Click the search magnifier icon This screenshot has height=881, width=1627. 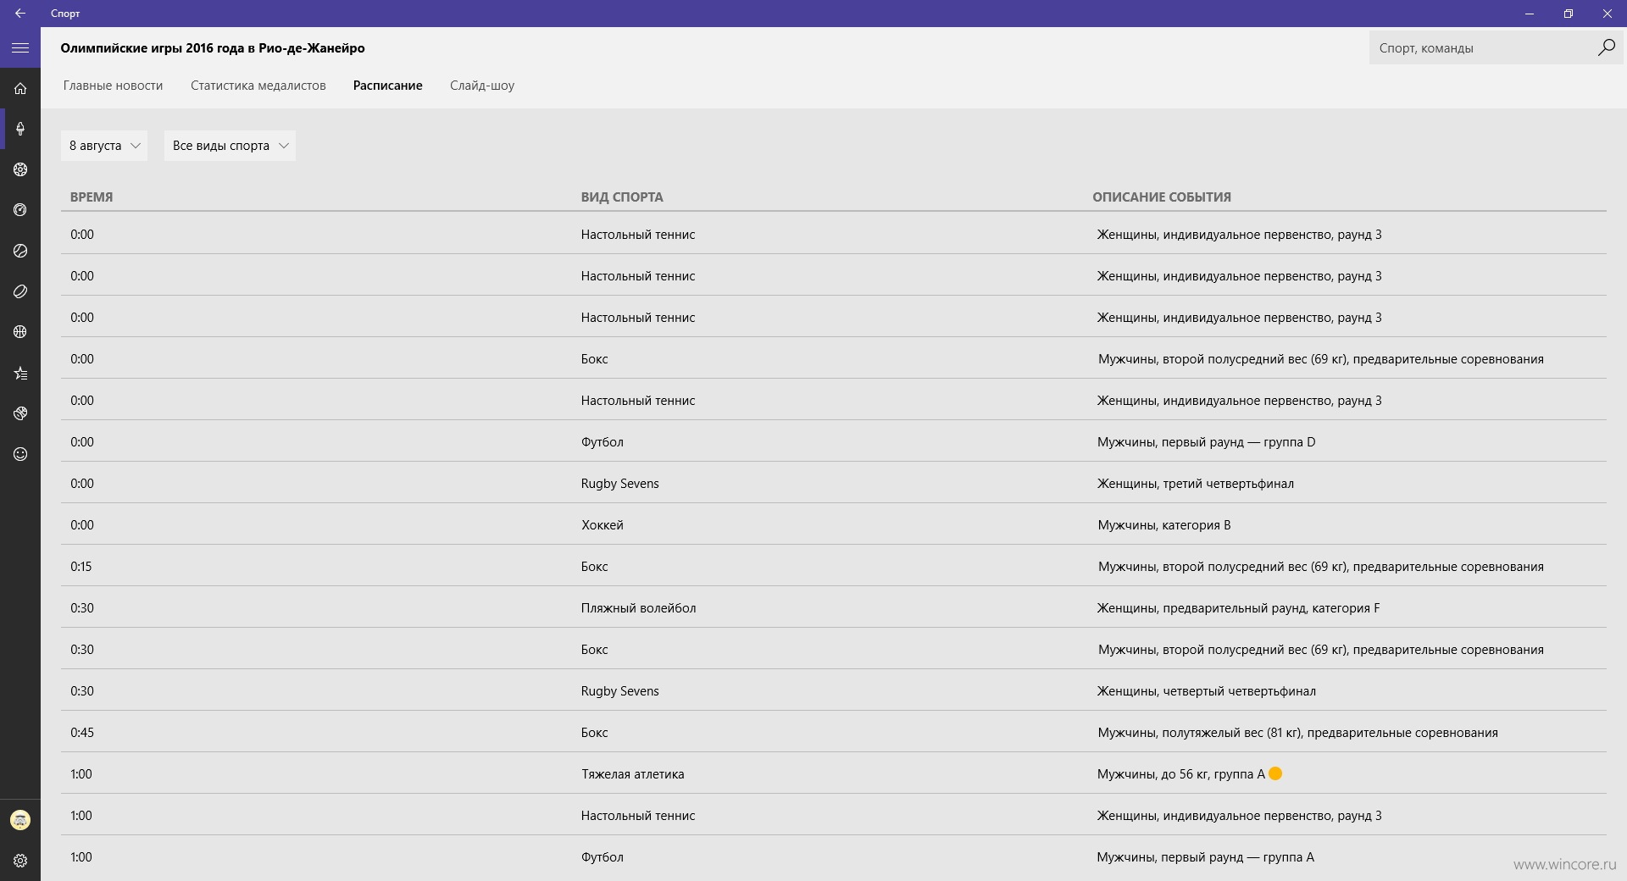(x=1607, y=48)
